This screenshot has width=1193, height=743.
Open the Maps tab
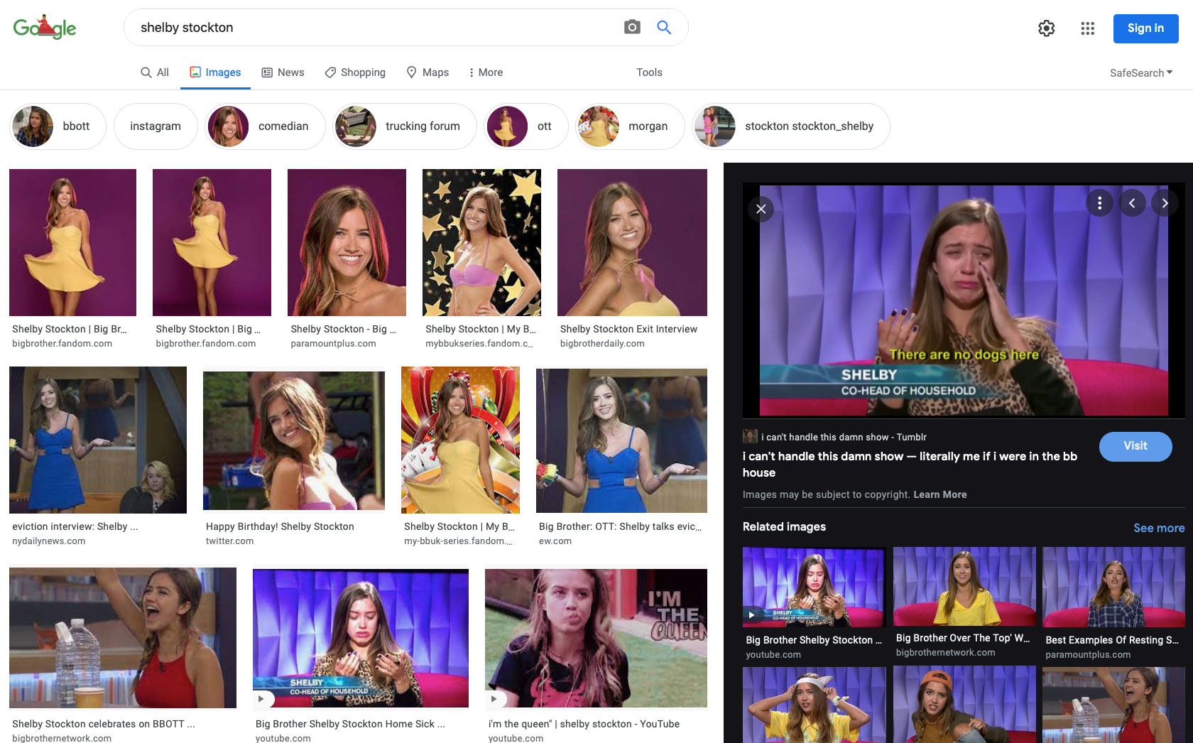pos(427,72)
